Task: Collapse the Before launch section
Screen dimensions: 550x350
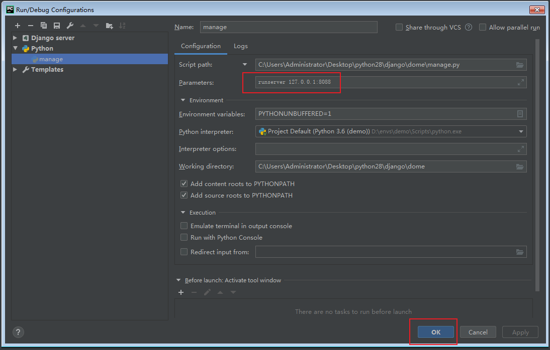Action: [178, 280]
